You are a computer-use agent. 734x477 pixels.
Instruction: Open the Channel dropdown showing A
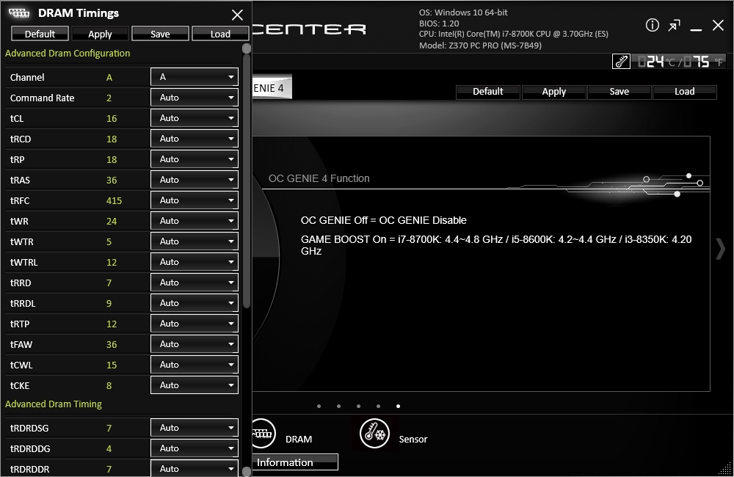pyautogui.click(x=195, y=77)
